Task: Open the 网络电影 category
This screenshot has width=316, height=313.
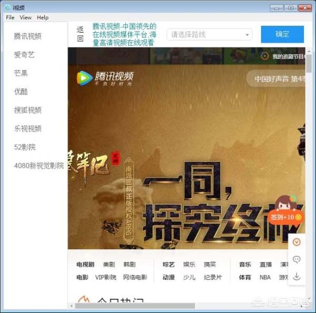Action: point(135,277)
